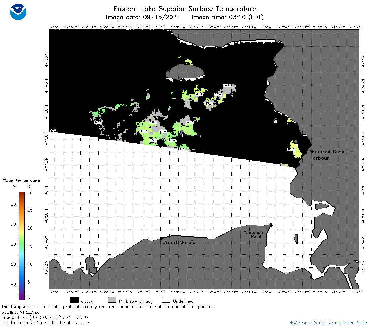Click the white Undefined legend swatch

pyautogui.click(x=166, y=300)
